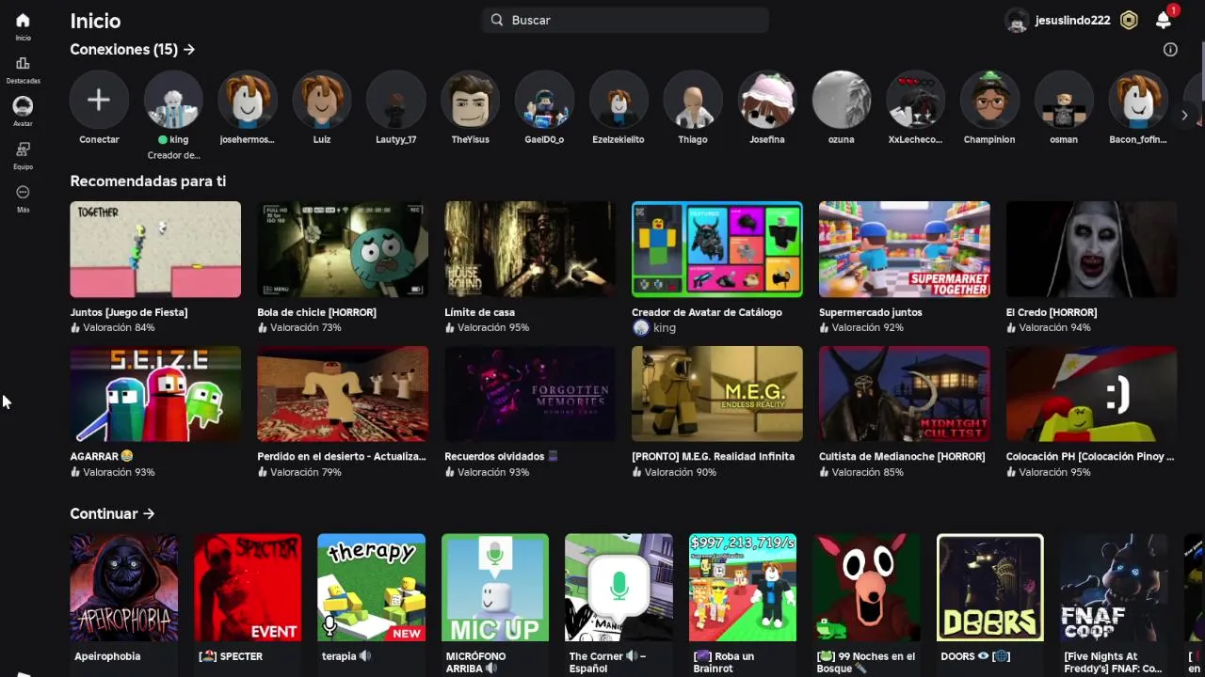Continue playing DOORS
1205x677 pixels.
(x=990, y=588)
